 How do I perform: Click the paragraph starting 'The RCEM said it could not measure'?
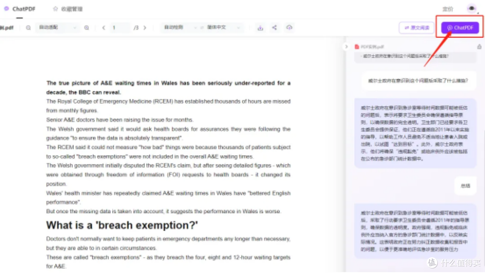[168, 152]
